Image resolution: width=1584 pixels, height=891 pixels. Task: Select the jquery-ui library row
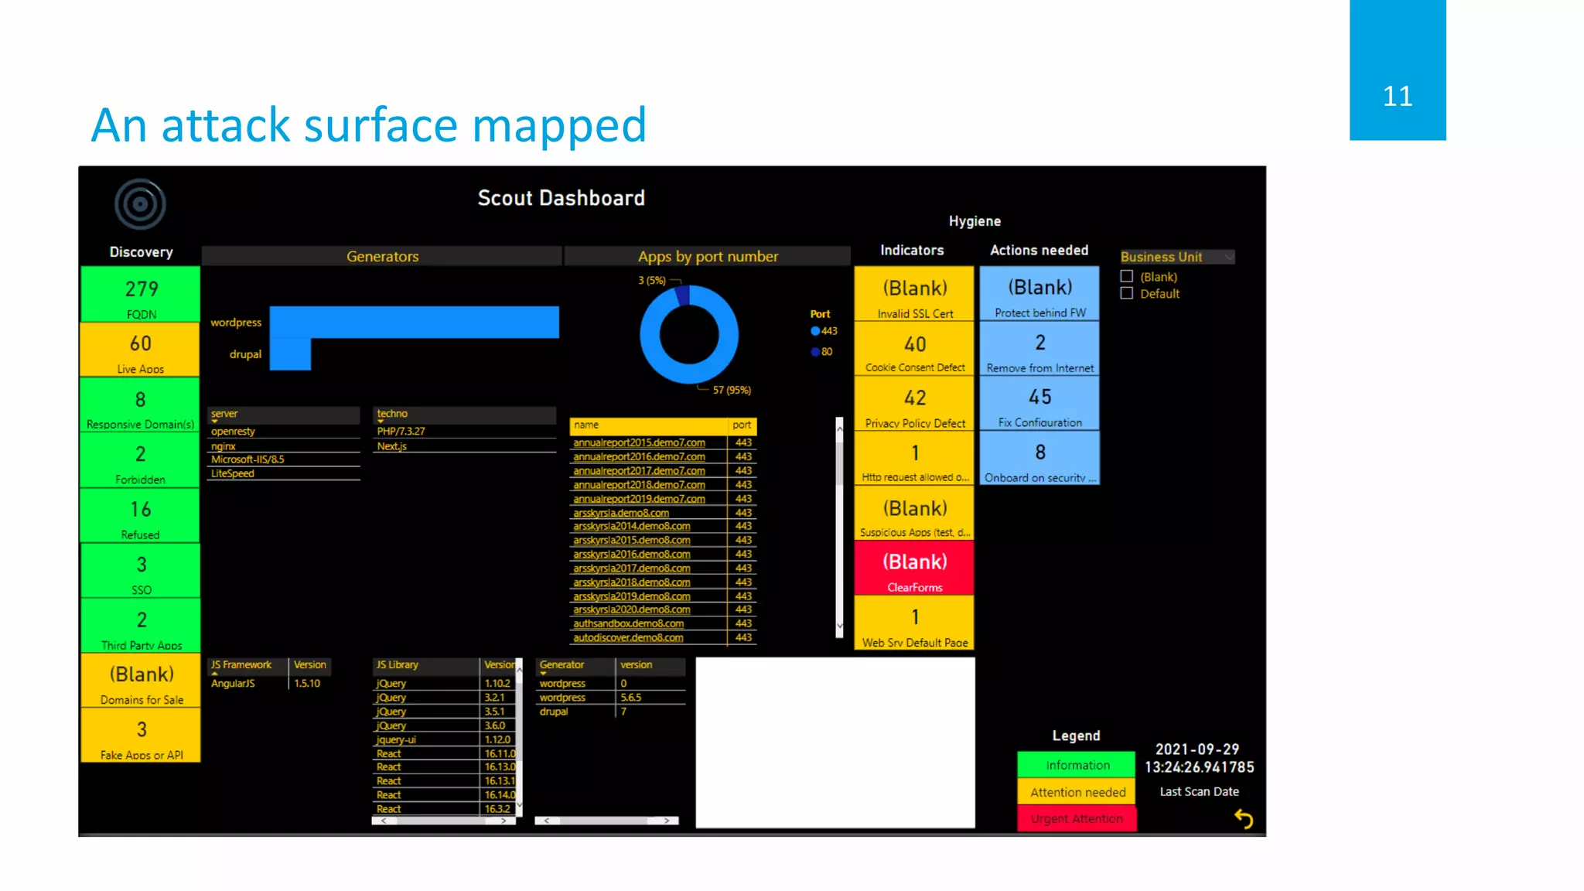click(x=443, y=739)
